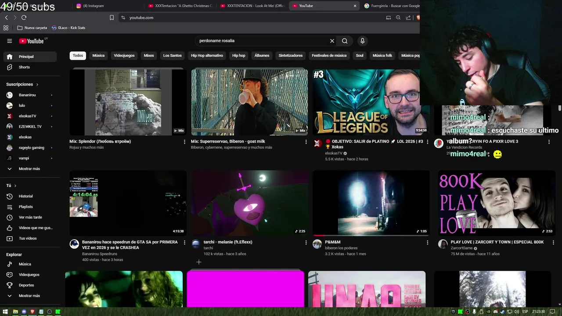562x316 pixels.
Task: Open Videos que me gustan in sidebar
Action: (x=30, y=228)
